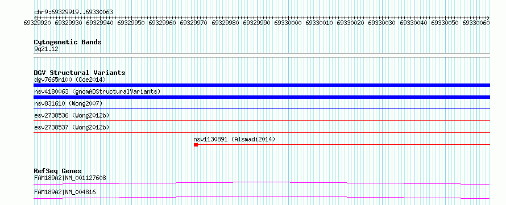Click the blue bar under nsv4180063
This screenshot has height=205, width=506.
262,97
